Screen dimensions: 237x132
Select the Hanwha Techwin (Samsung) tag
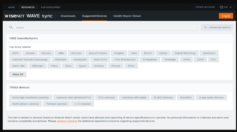30,60
